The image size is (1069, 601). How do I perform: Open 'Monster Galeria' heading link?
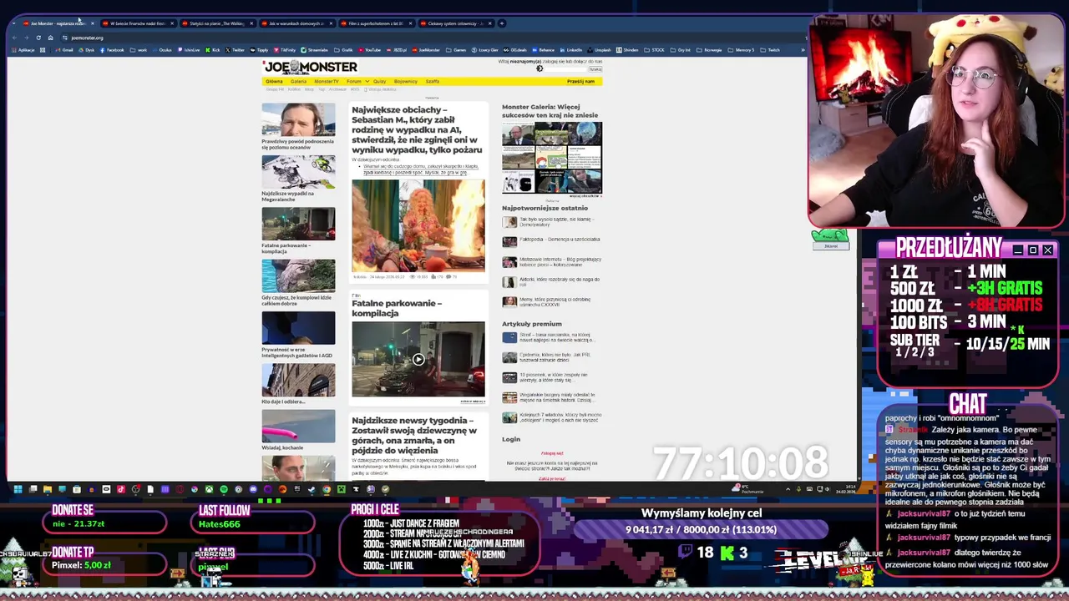pos(550,111)
